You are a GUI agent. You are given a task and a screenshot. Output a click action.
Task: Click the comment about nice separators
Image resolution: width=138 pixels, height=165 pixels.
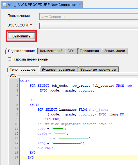(75, 124)
